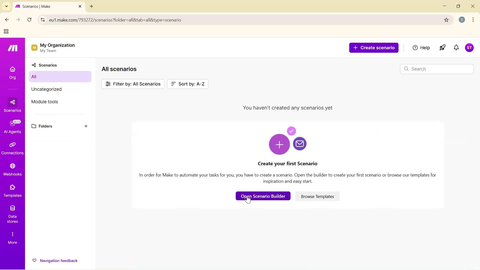Open the rocket promotions icon
The image size is (480, 270).
(x=442, y=47)
